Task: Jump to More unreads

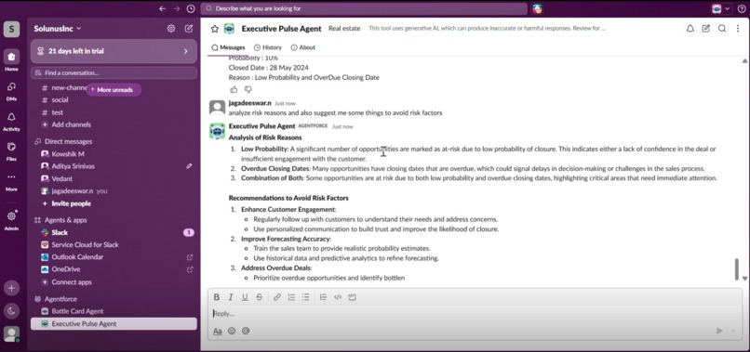Action: 114,90
